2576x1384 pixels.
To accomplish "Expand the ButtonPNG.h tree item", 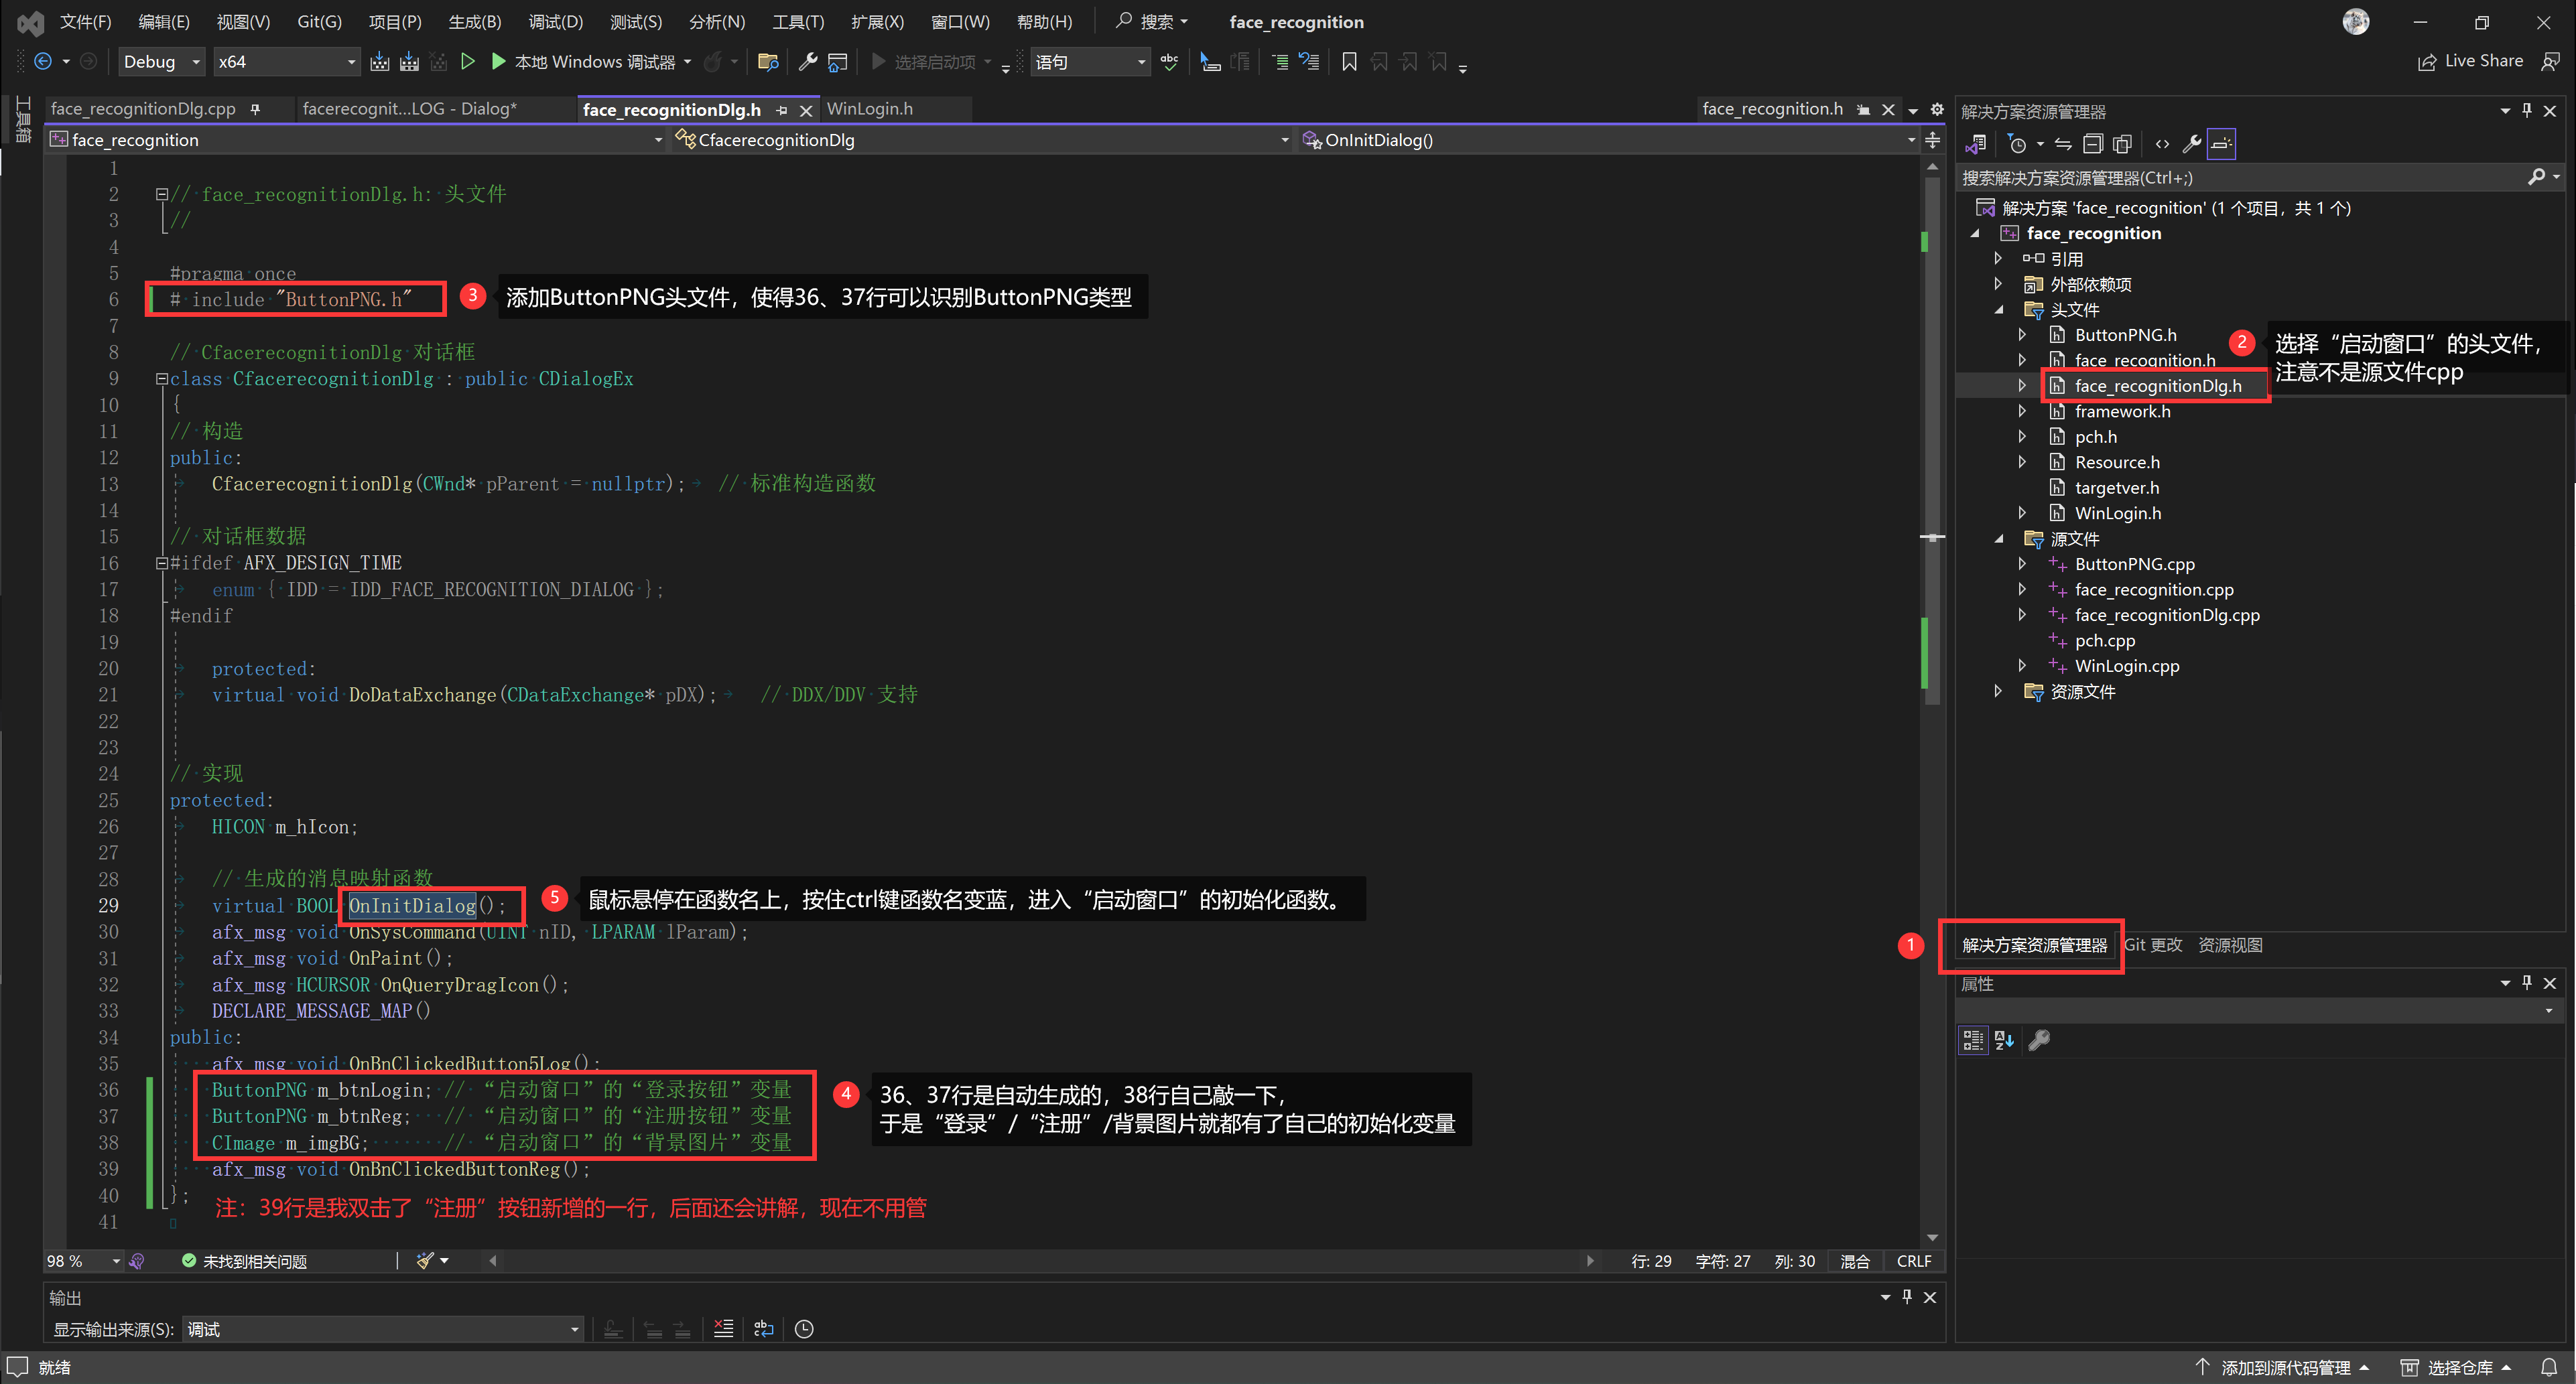I will (2022, 334).
